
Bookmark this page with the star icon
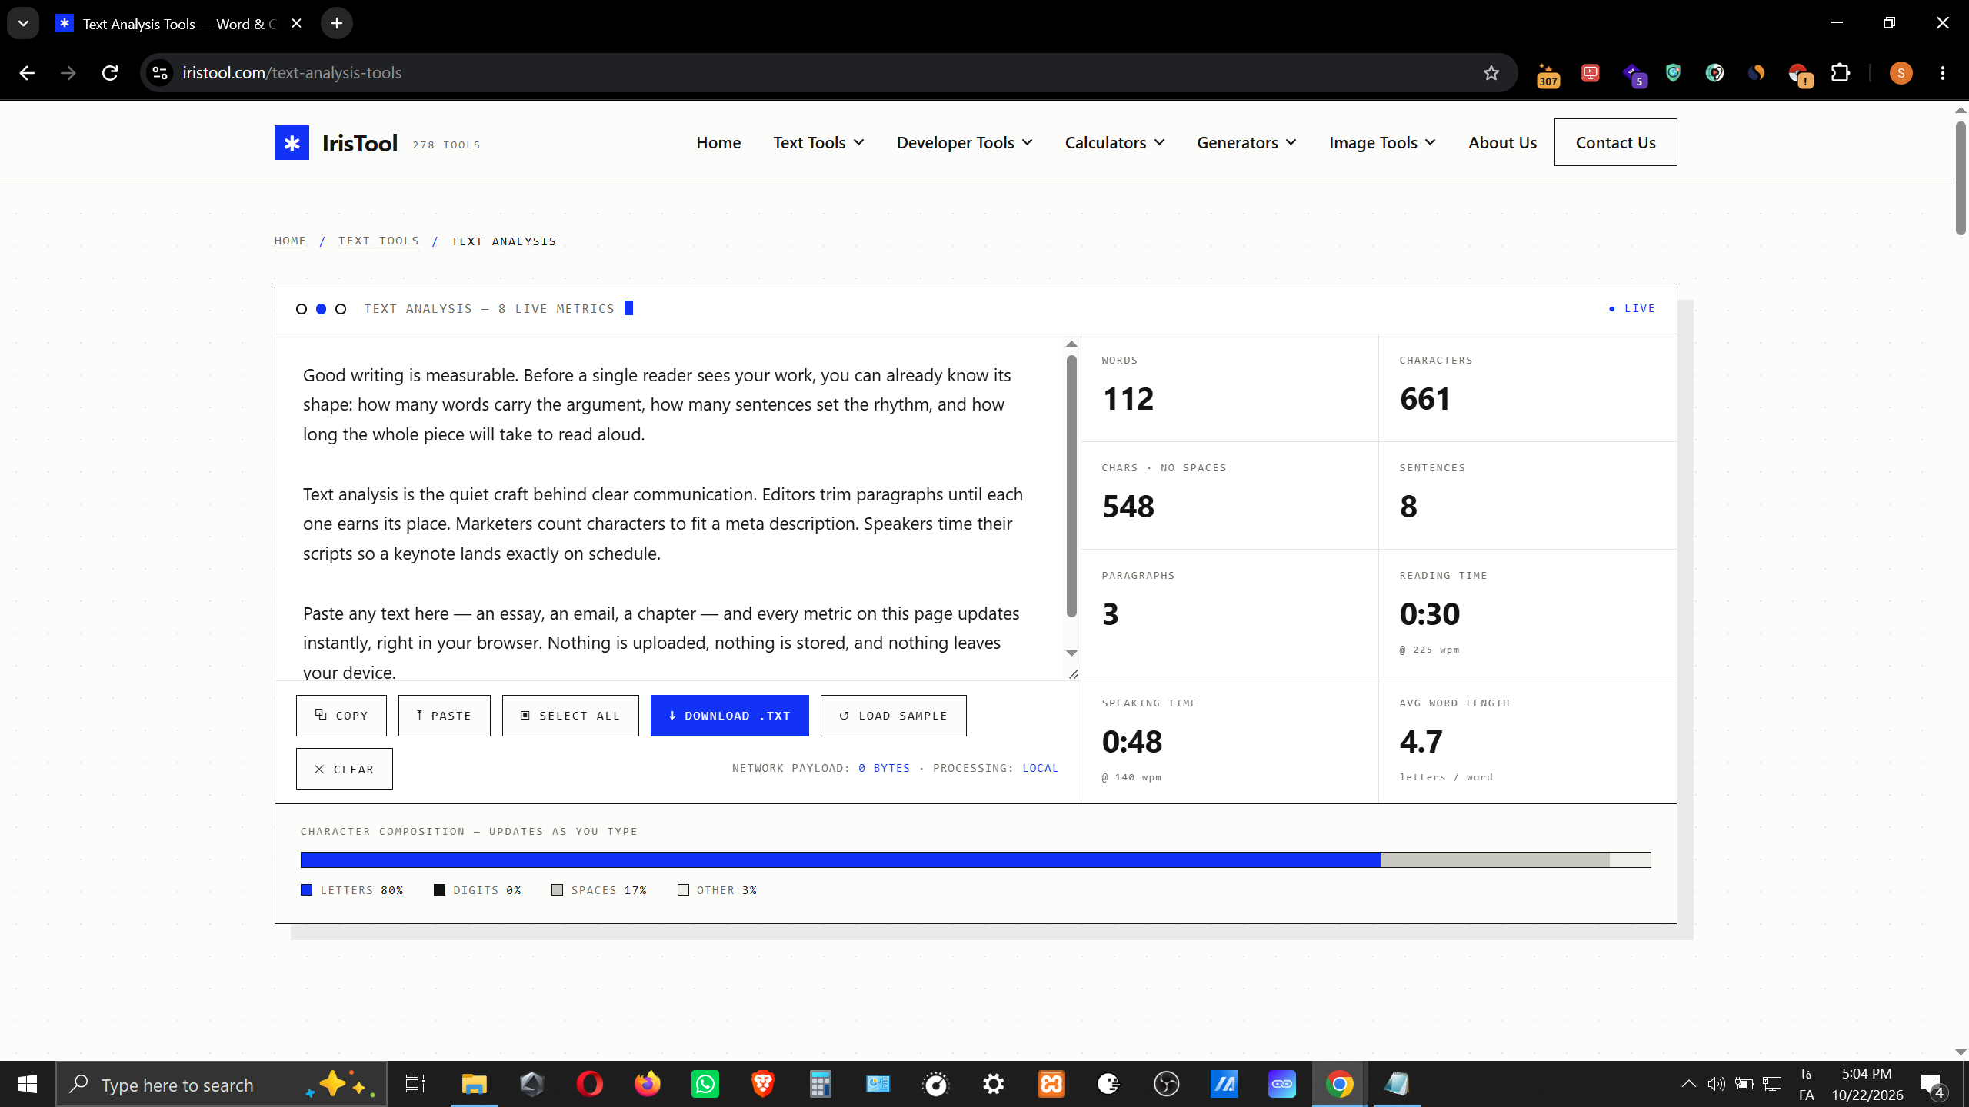point(1491,73)
